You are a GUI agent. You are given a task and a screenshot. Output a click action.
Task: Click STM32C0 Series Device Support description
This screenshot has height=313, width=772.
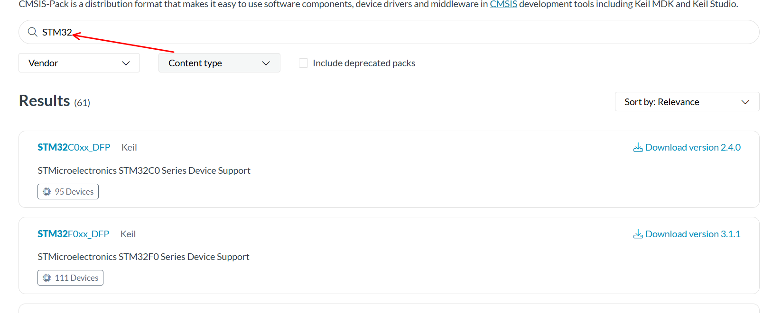point(144,170)
